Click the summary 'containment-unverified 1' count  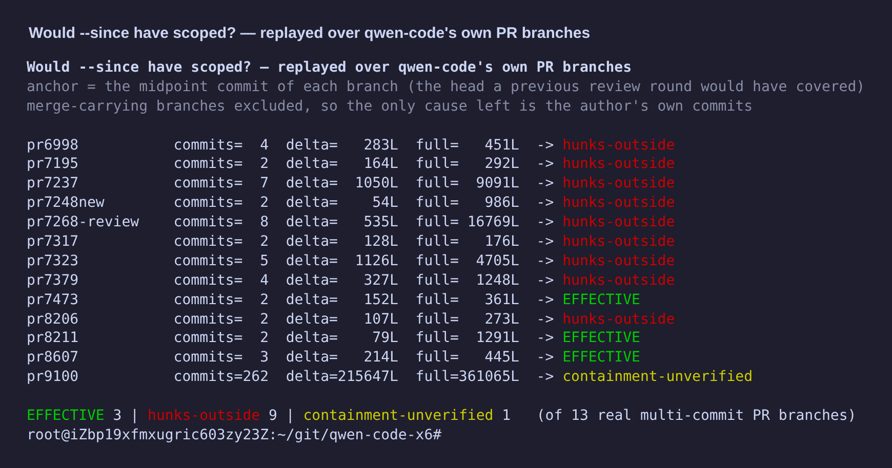pyautogui.click(x=407, y=415)
